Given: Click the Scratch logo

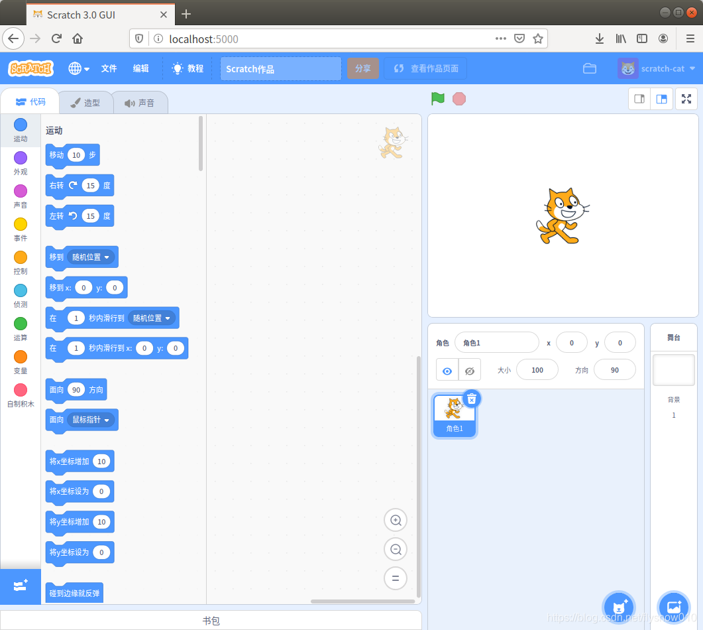Looking at the screenshot, I should coord(31,68).
